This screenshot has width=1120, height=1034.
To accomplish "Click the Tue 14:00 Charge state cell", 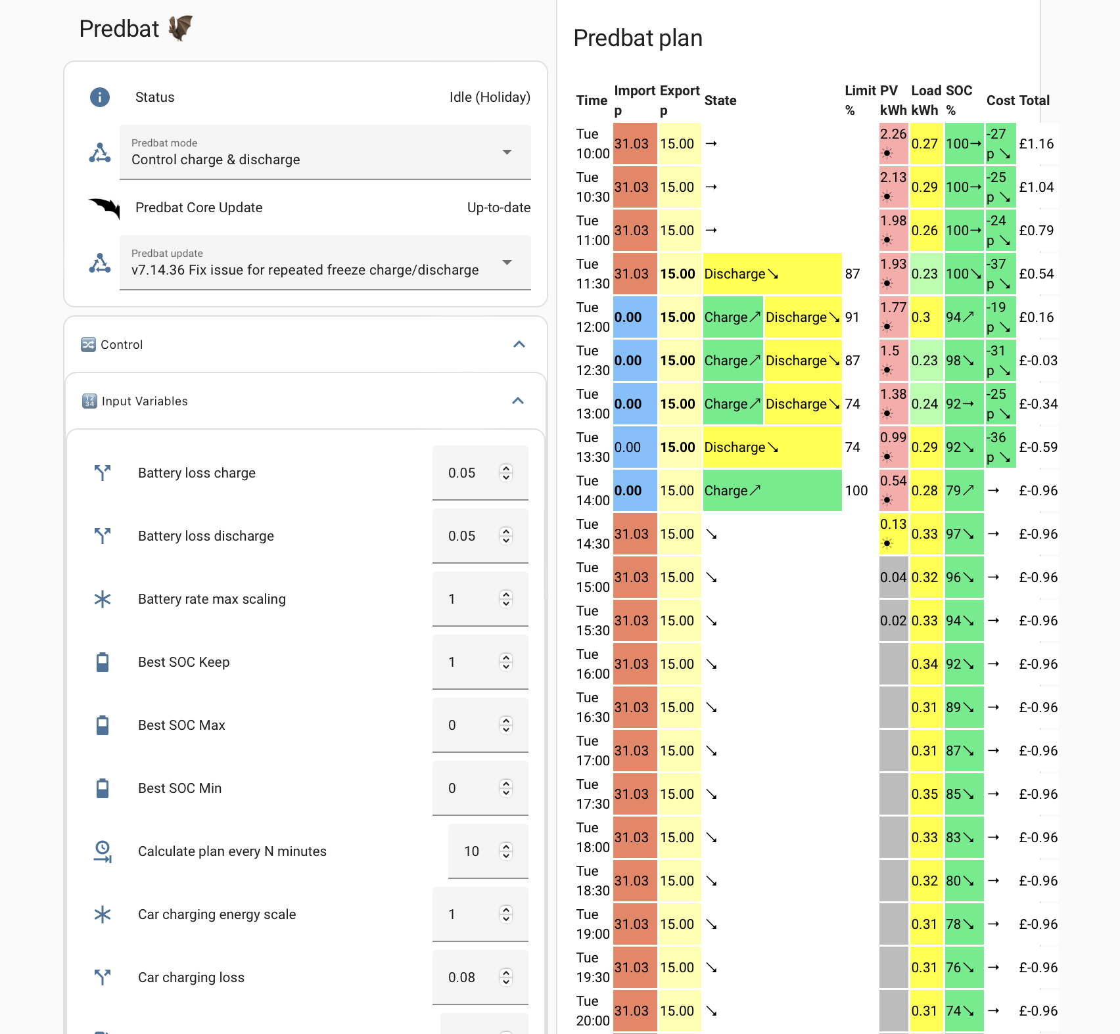I will click(x=772, y=490).
